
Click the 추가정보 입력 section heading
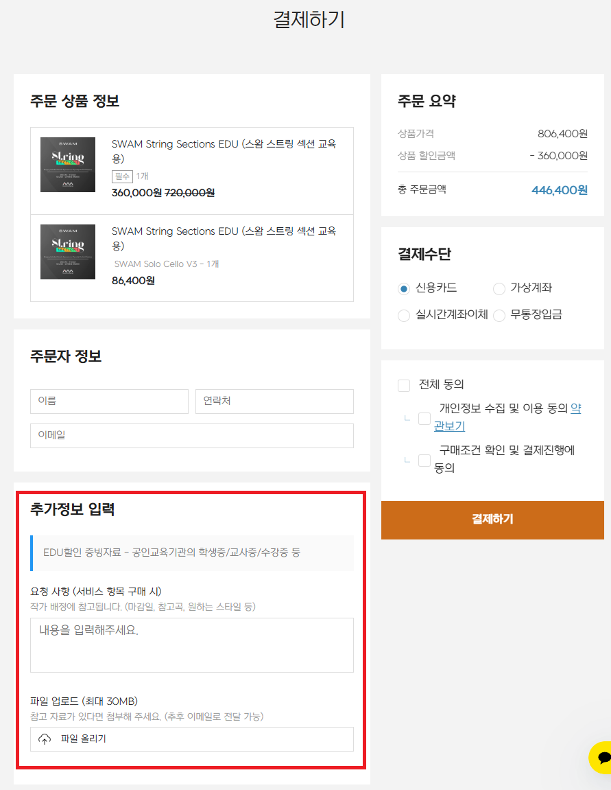click(x=73, y=509)
